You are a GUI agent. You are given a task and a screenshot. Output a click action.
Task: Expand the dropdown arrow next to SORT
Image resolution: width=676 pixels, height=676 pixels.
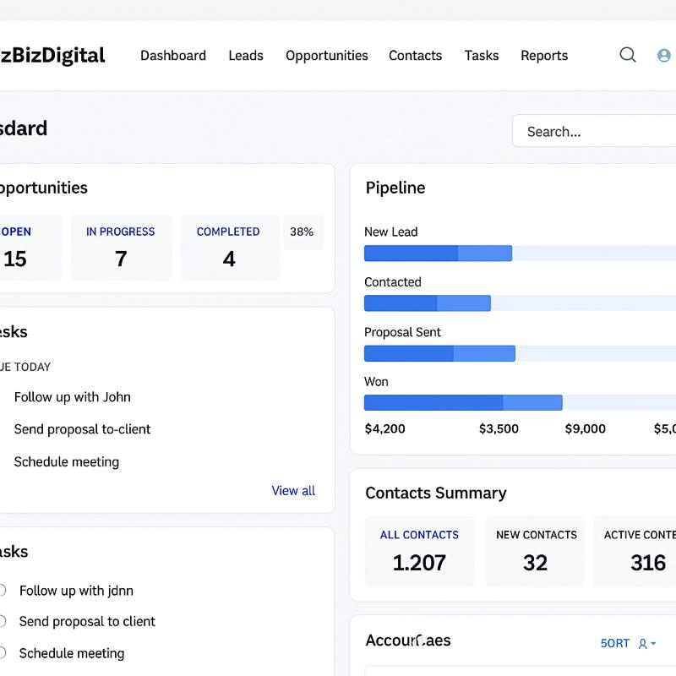pyautogui.click(x=653, y=644)
